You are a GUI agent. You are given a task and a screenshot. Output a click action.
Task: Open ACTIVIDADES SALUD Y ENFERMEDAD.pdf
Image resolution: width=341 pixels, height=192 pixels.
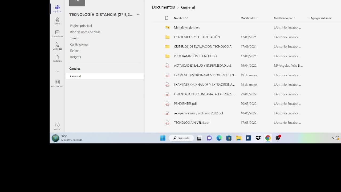[x=202, y=66]
